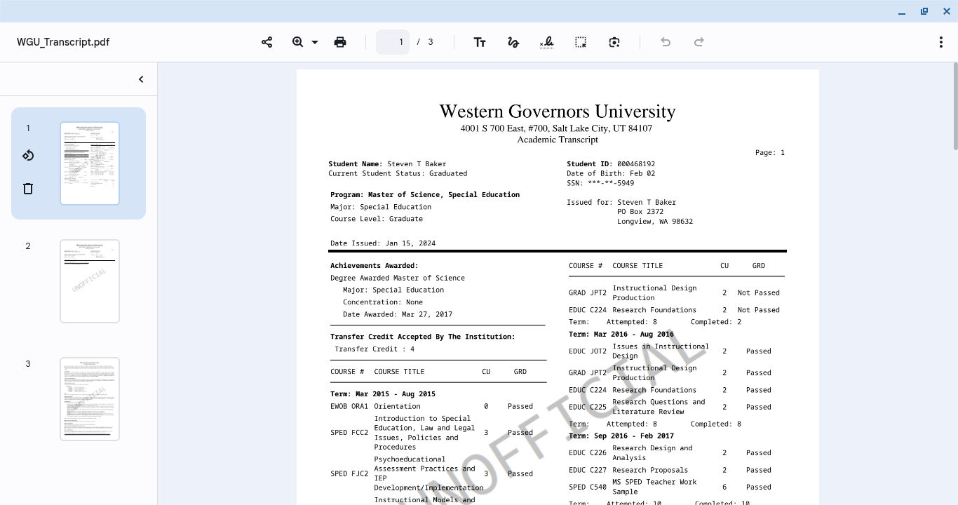Viewport: 958px width, 505px height.
Task: Click "Term: Mar 2015 - Aug 2015"
Action: coord(383,394)
